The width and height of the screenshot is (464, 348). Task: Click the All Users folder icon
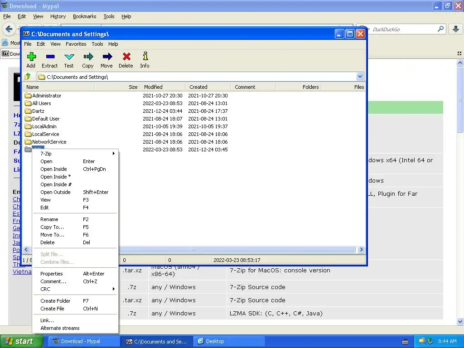pos(28,103)
